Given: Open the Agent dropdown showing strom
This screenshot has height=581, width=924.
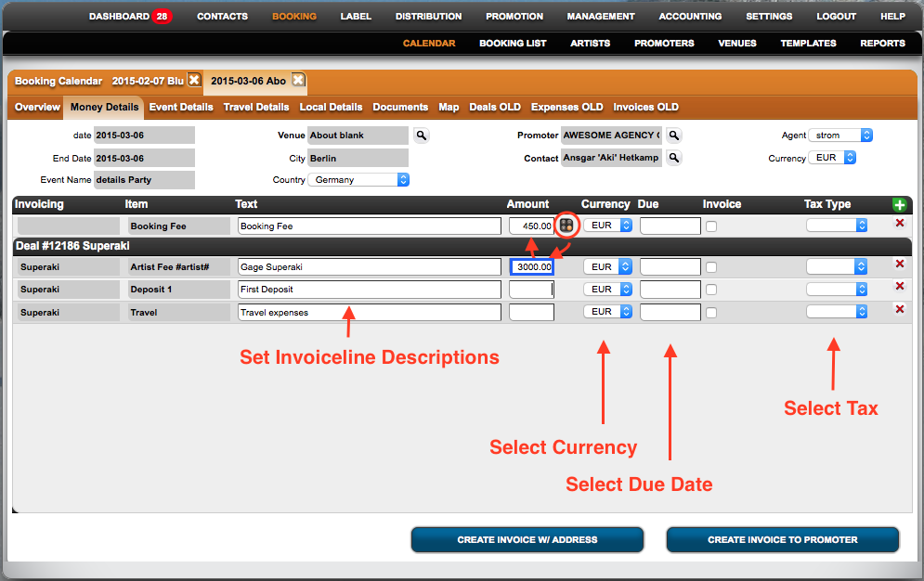Looking at the screenshot, I should (840, 135).
